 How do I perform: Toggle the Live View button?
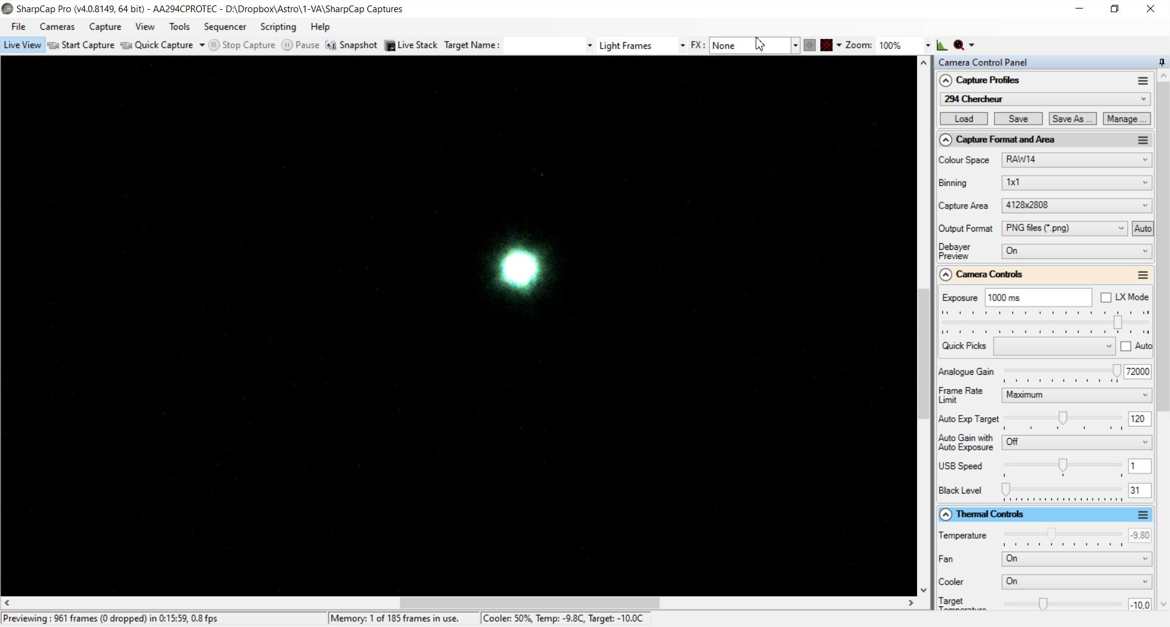point(23,45)
